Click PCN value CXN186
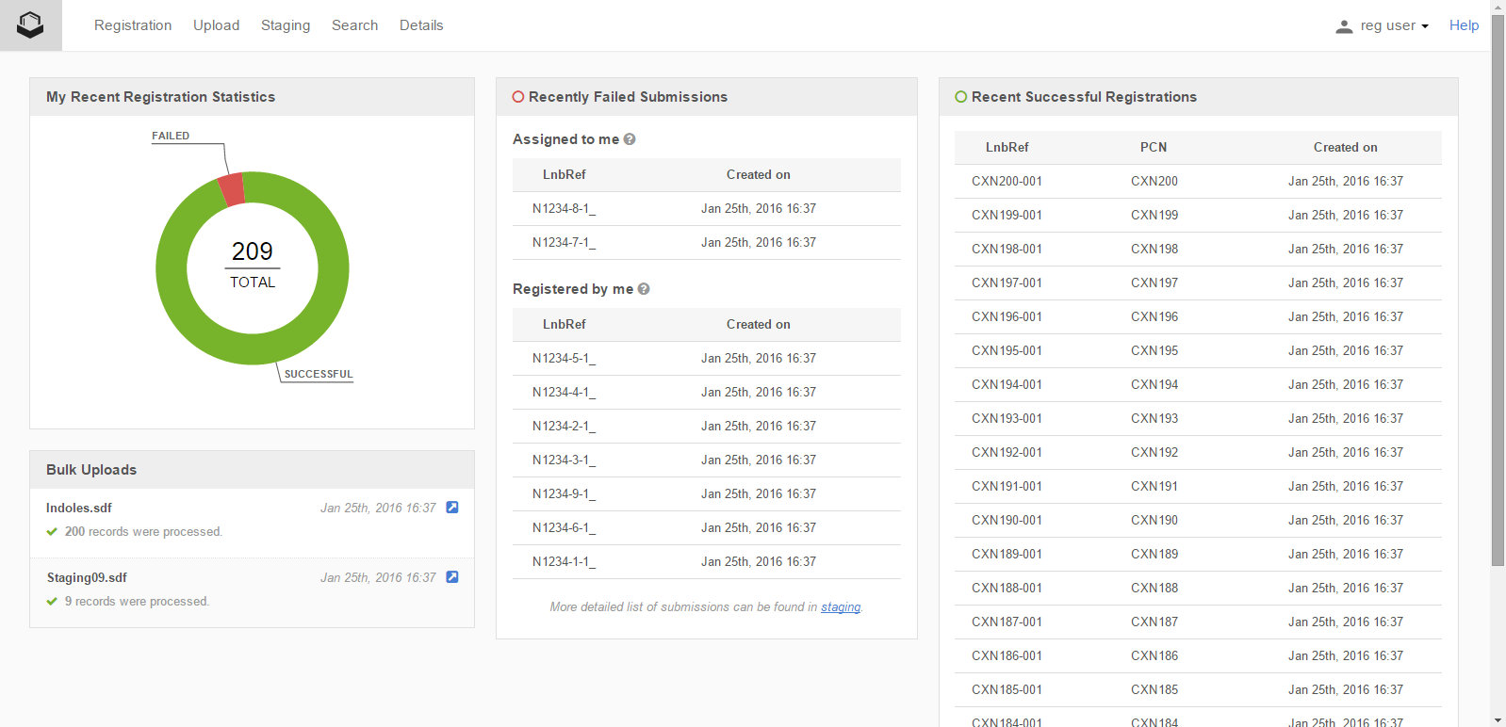The image size is (1506, 727). (1154, 655)
